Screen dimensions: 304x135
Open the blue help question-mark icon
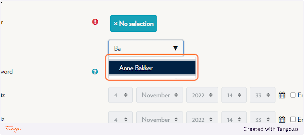(x=95, y=72)
